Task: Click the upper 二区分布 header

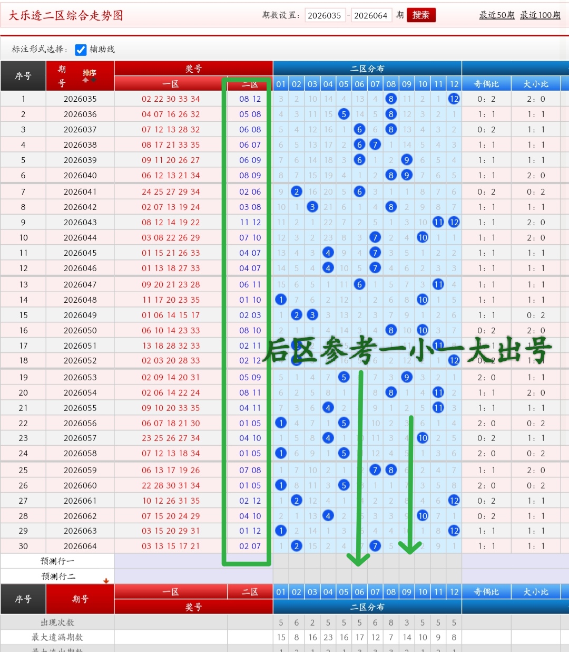Action: tap(367, 69)
